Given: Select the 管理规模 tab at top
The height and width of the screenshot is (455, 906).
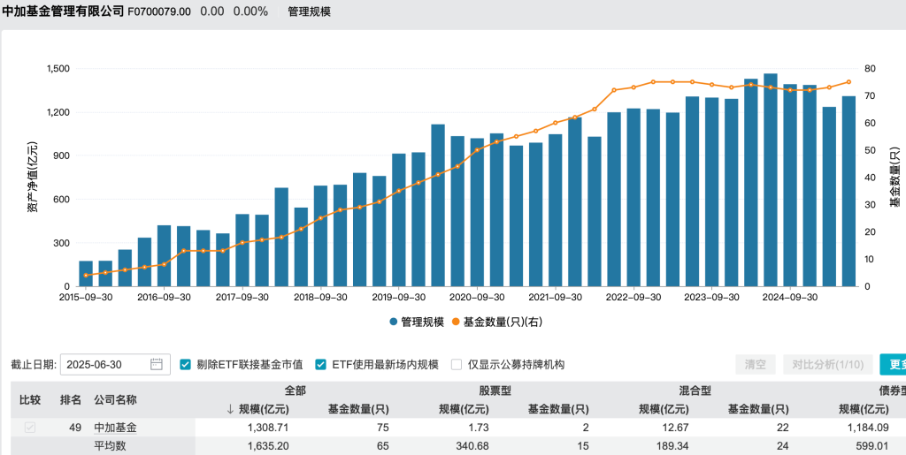Looking at the screenshot, I should pos(310,11).
